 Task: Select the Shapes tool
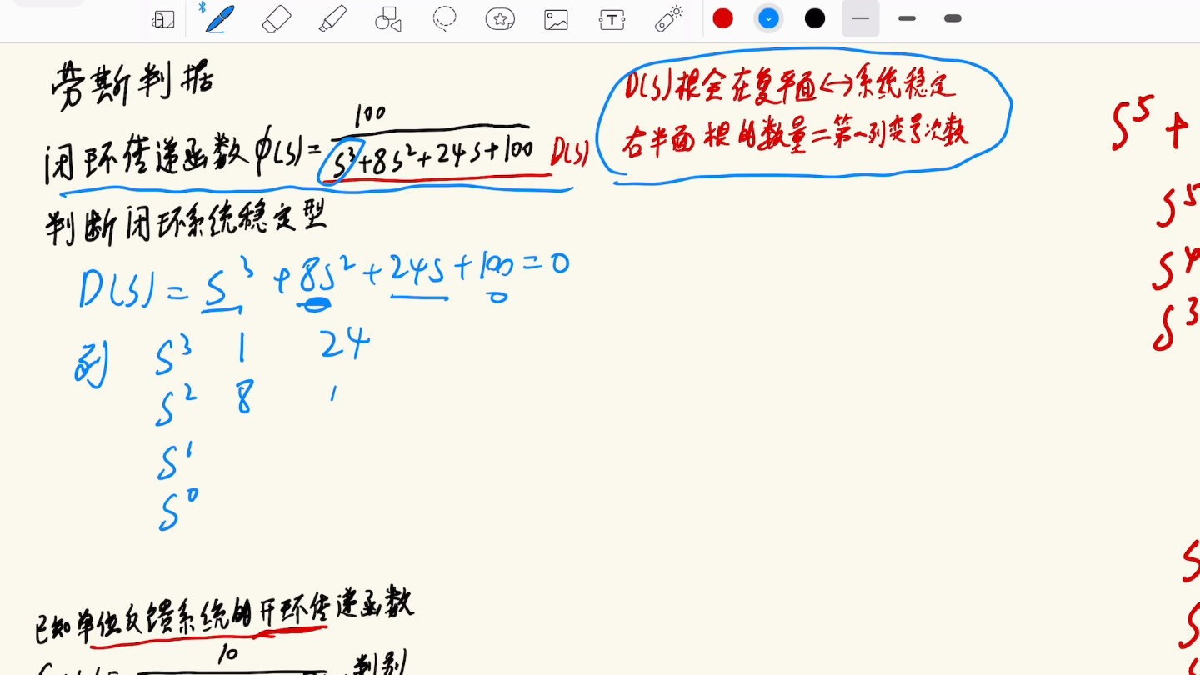tap(388, 19)
